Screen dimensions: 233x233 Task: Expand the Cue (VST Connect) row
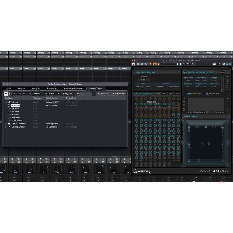[x=6, y=124]
